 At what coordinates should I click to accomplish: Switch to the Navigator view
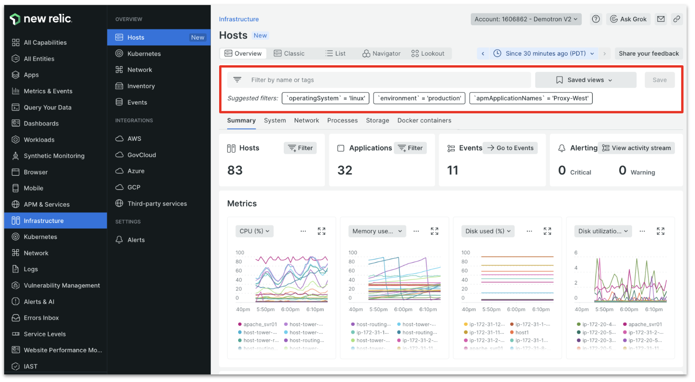[x=381, y=54]
